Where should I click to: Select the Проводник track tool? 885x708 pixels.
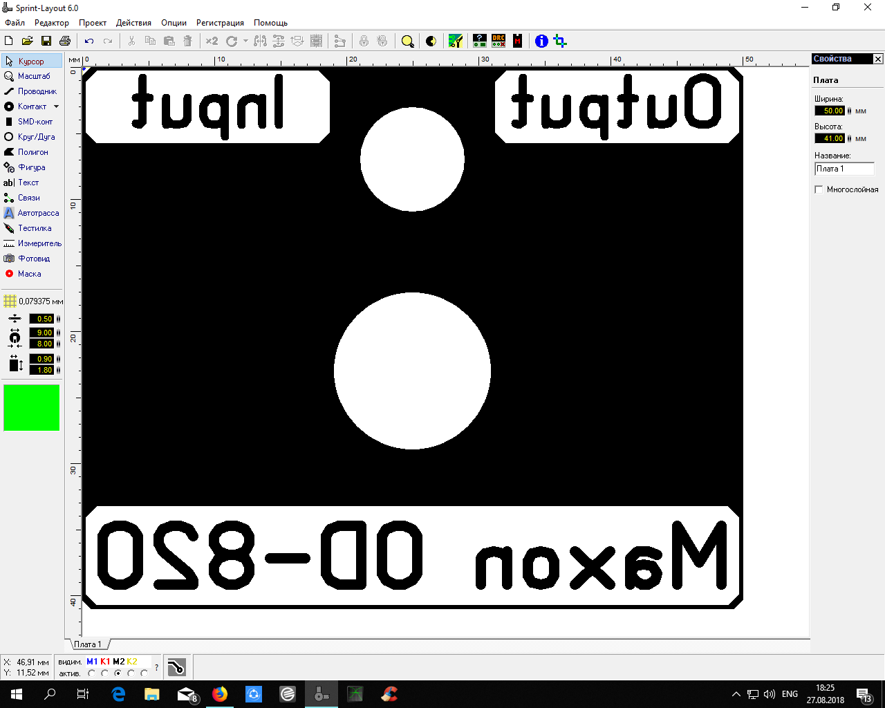(x=32, y=91)
